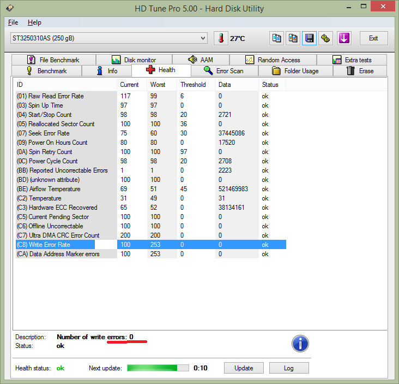Select the Health tab
399x384 pixels.
(x=161, y=70)
